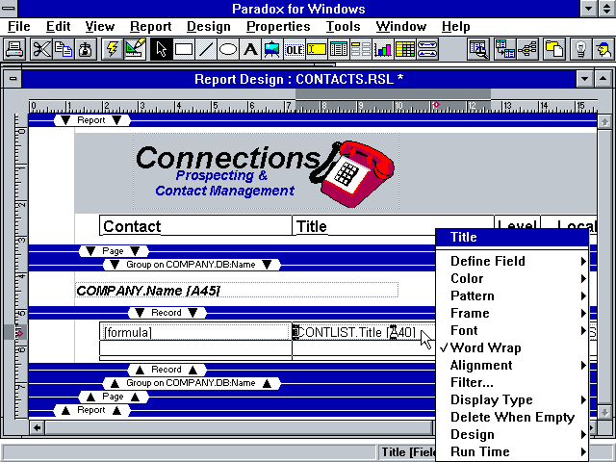Select the Connections logo graphic
The height and width of the screenshot is (462, 616).
click(267, 171)
